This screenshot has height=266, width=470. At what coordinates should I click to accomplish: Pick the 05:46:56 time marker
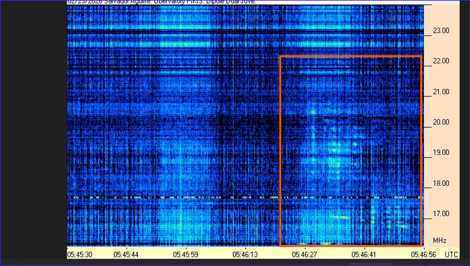[x=423, y=255]
